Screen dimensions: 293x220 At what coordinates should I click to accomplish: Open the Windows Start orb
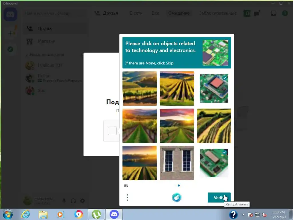click(8, 214)
